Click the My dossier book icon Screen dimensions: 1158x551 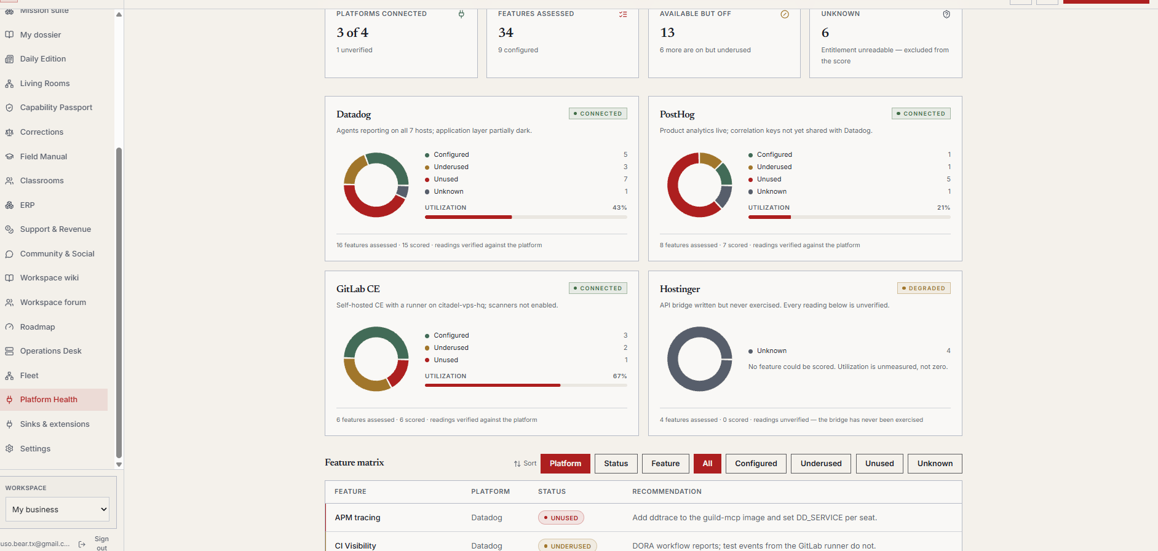9,35
